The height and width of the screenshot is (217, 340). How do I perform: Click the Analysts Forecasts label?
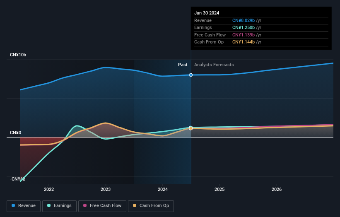coord(214,65)
